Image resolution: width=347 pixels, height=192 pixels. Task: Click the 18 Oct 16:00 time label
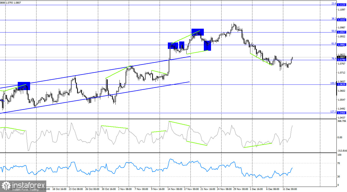click(59, 189)
